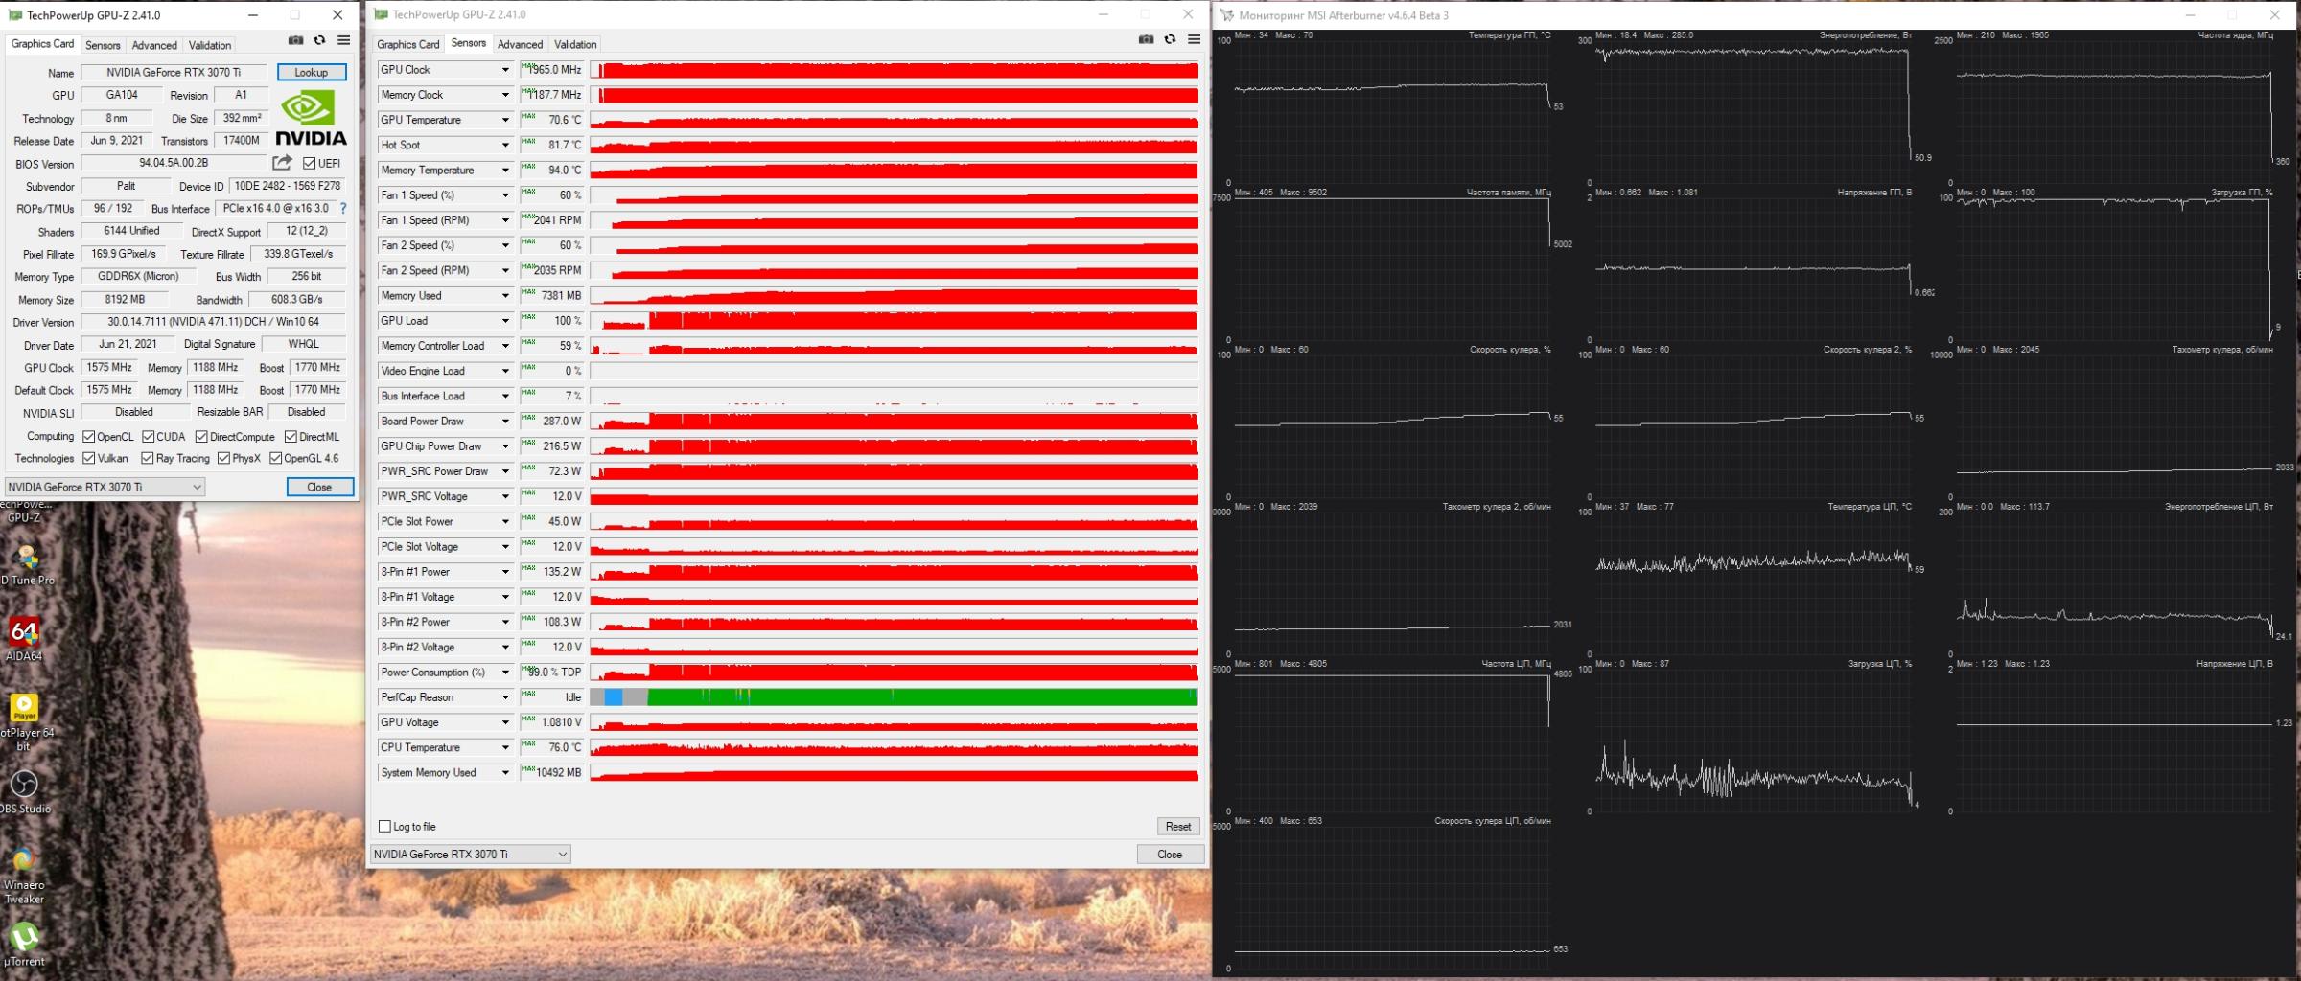The height and width of the screenshot is (981, 2301).
Task: Open the GPU Clock sensor dropdown
Action: (x=505, y=70)
